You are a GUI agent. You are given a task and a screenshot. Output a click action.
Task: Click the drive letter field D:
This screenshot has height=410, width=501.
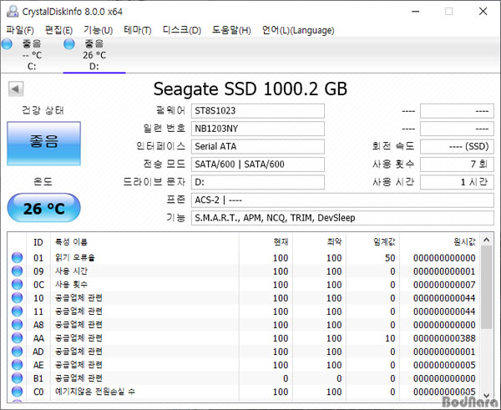click(258, 182)
